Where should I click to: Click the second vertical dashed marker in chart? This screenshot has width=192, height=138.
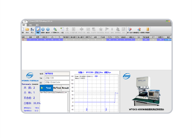[105, 93]
